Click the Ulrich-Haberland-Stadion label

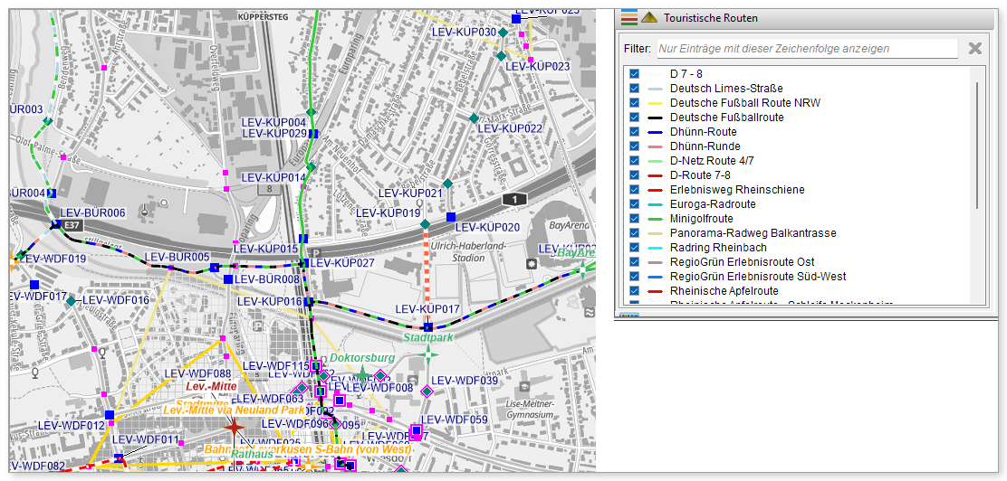[468, 252]
